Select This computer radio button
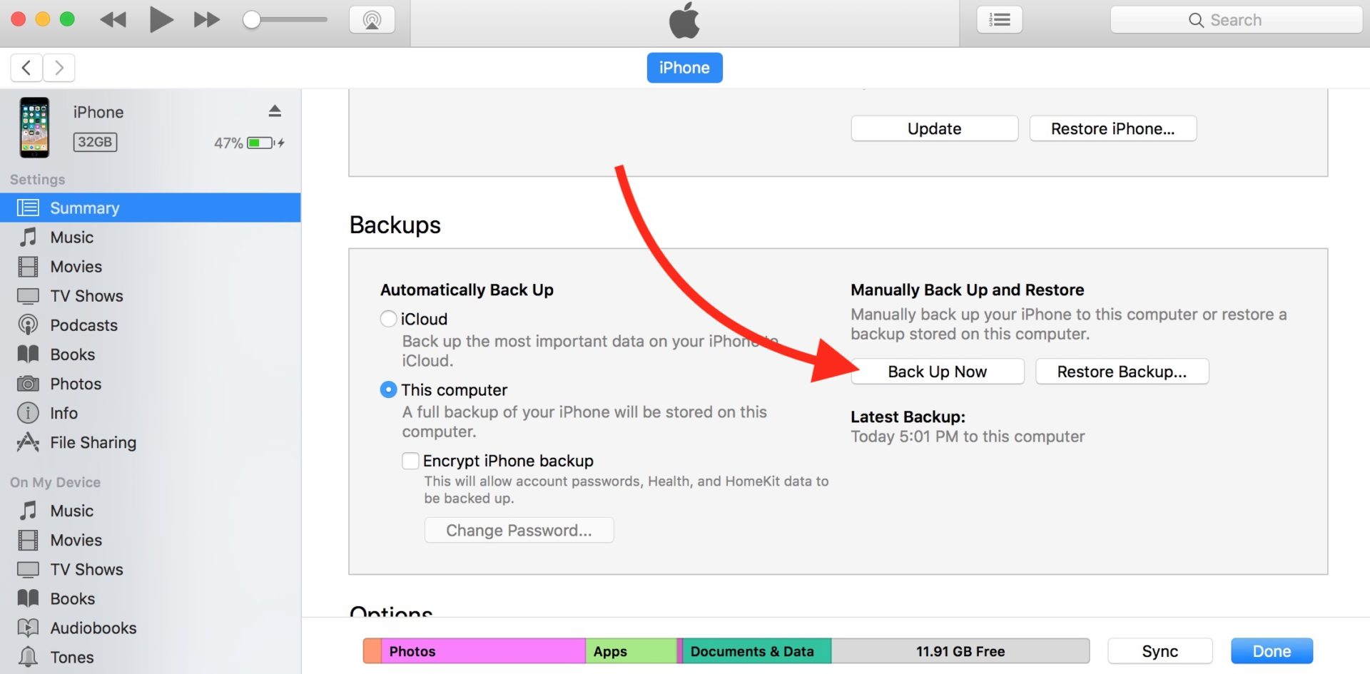This screenshot has width=1370, height=674. pyautogui.click(x=388, y=389)
